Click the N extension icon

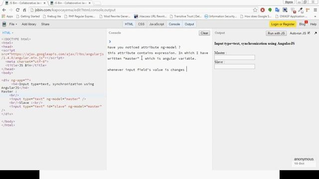click(x=285, y=10)
